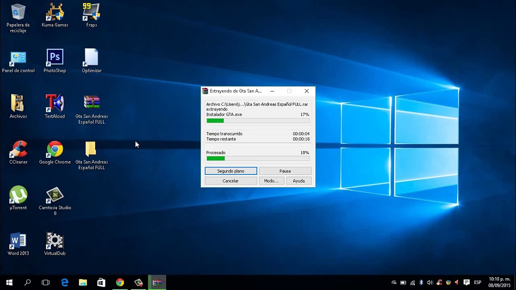The height and width of the screenshot is (290, 516).
Task: Click the OneDrive tray icon
Action: [x=394, y=283]
